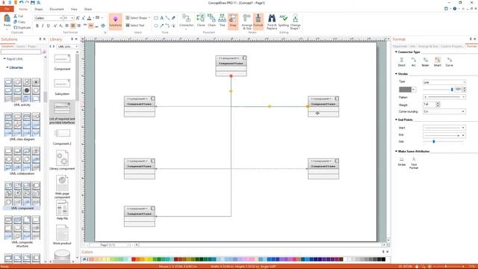The height and width of the screenshot is (269, 478).
Task: Click Select Shape in the ribbon
Action: 137,18
